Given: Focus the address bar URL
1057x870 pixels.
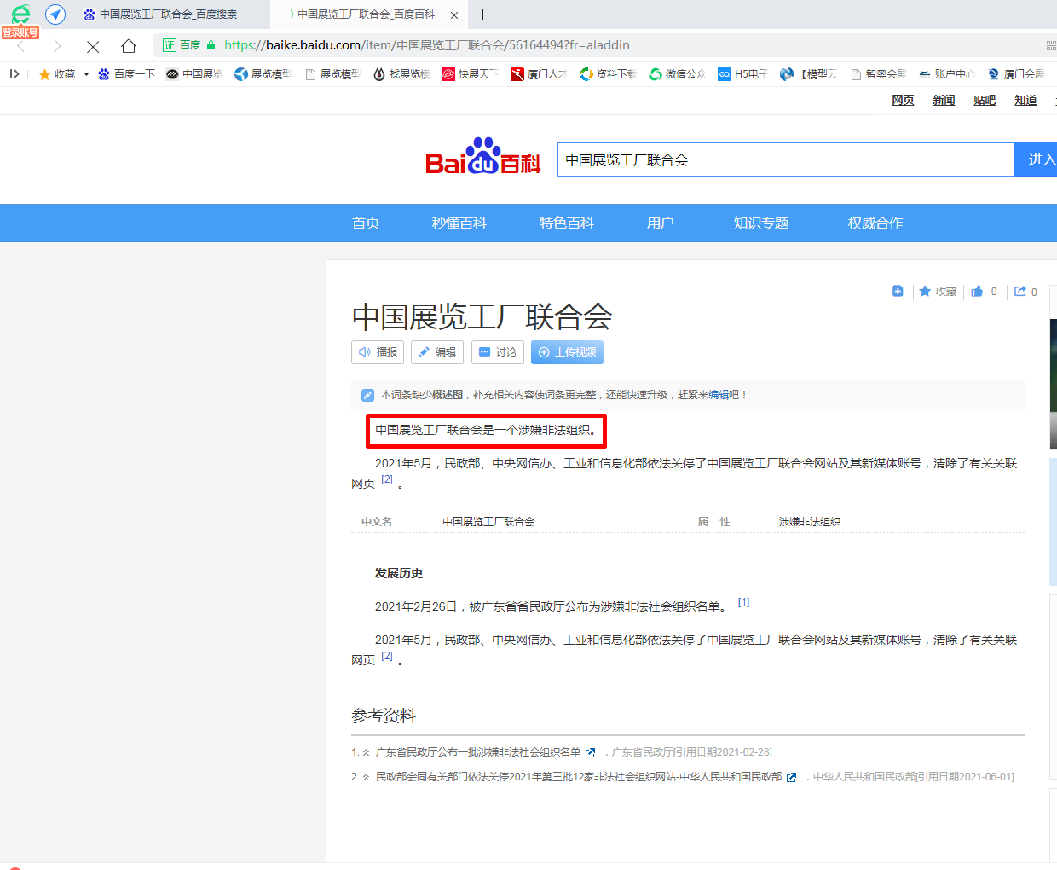Looking at the screenshot, I should tap(427, 45).
